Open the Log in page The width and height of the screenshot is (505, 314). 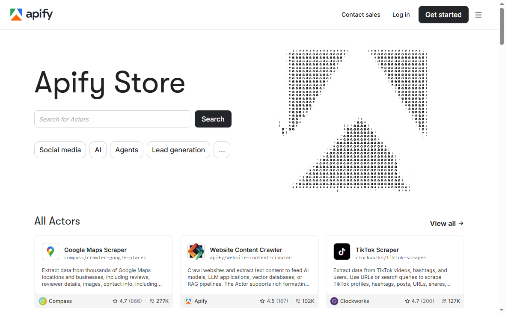pyautogui.click(x=401, y=15)
